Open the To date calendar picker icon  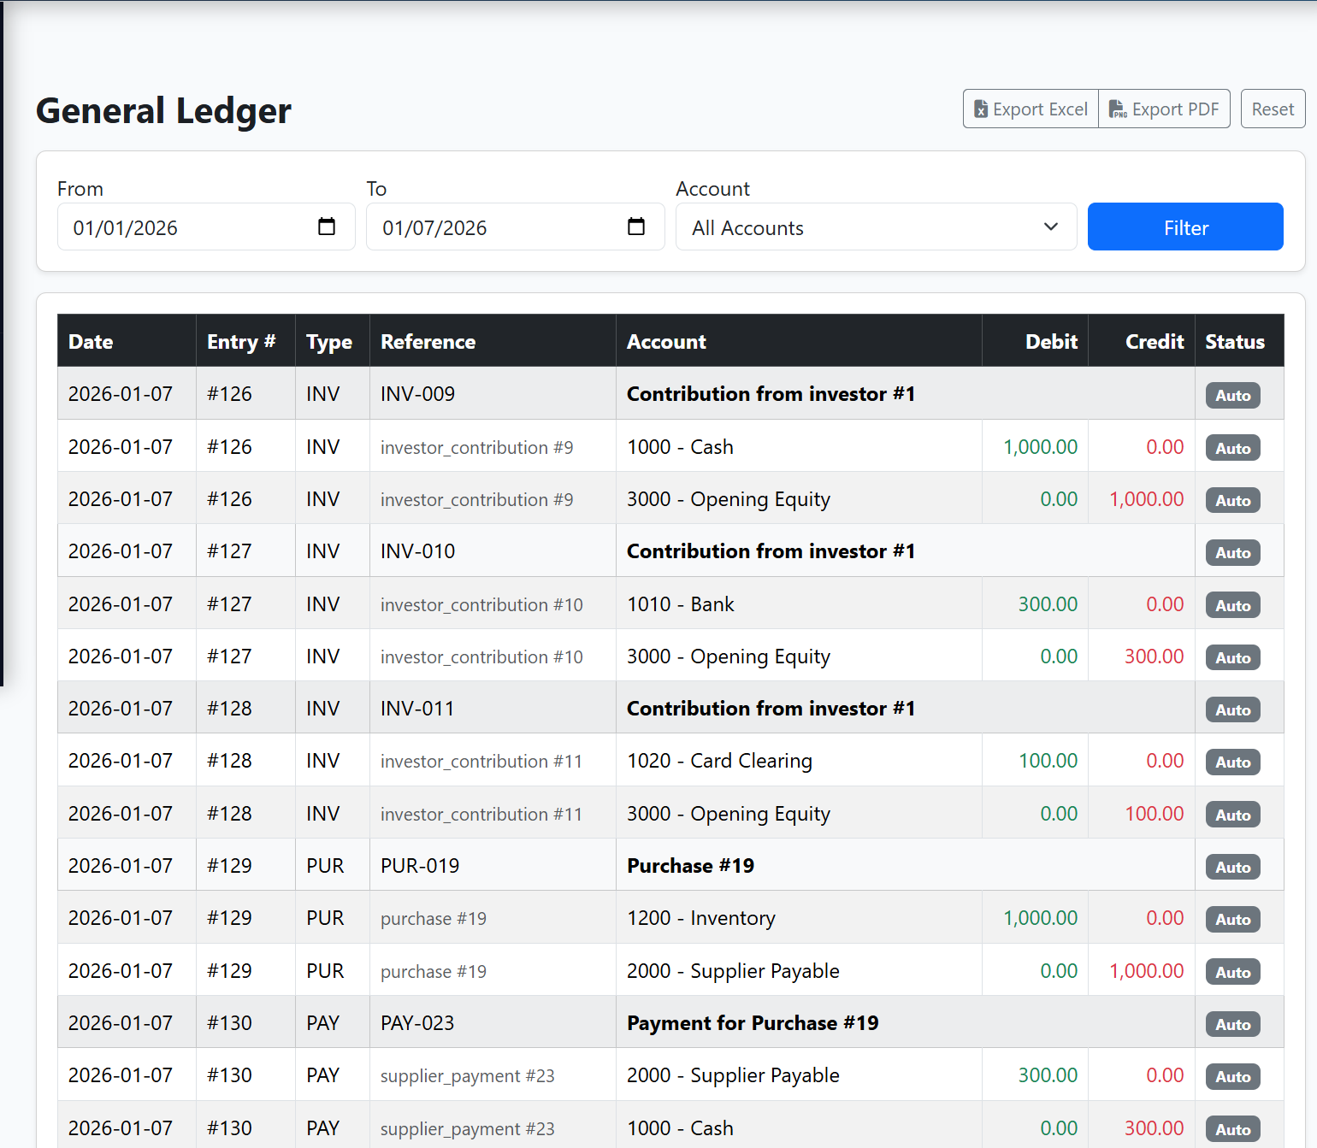[x=635, y=227]
